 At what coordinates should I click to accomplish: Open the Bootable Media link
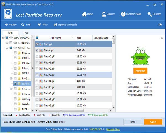pos(134,14)
